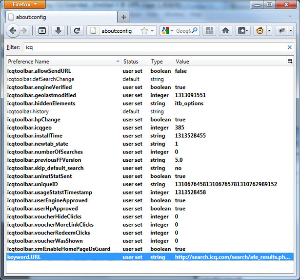Go to the Home page
The image size is (300, 280).
click(225, 31)
